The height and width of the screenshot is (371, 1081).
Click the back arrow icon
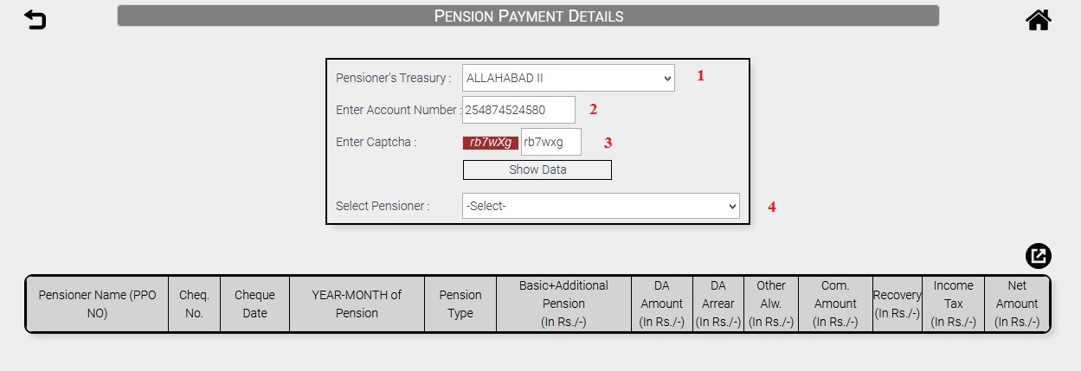pyautogui.click(x=35, y=19)
